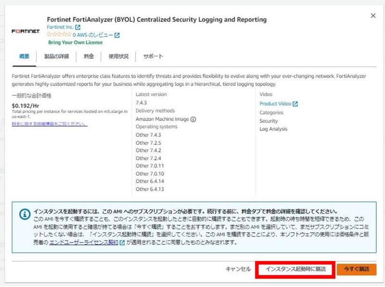Select Other 7.0.10 in operating systems
The height and width of the screenshot is (287, 385).
coord(150,174)
